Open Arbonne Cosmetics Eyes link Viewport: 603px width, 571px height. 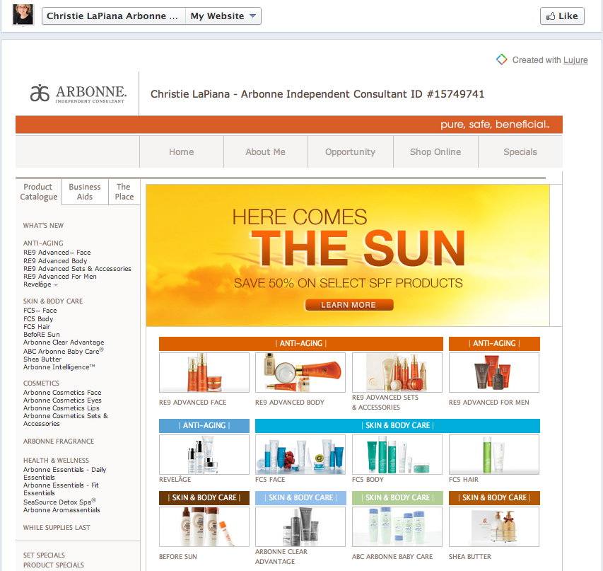pyautogui.click(x=62, y=400)
